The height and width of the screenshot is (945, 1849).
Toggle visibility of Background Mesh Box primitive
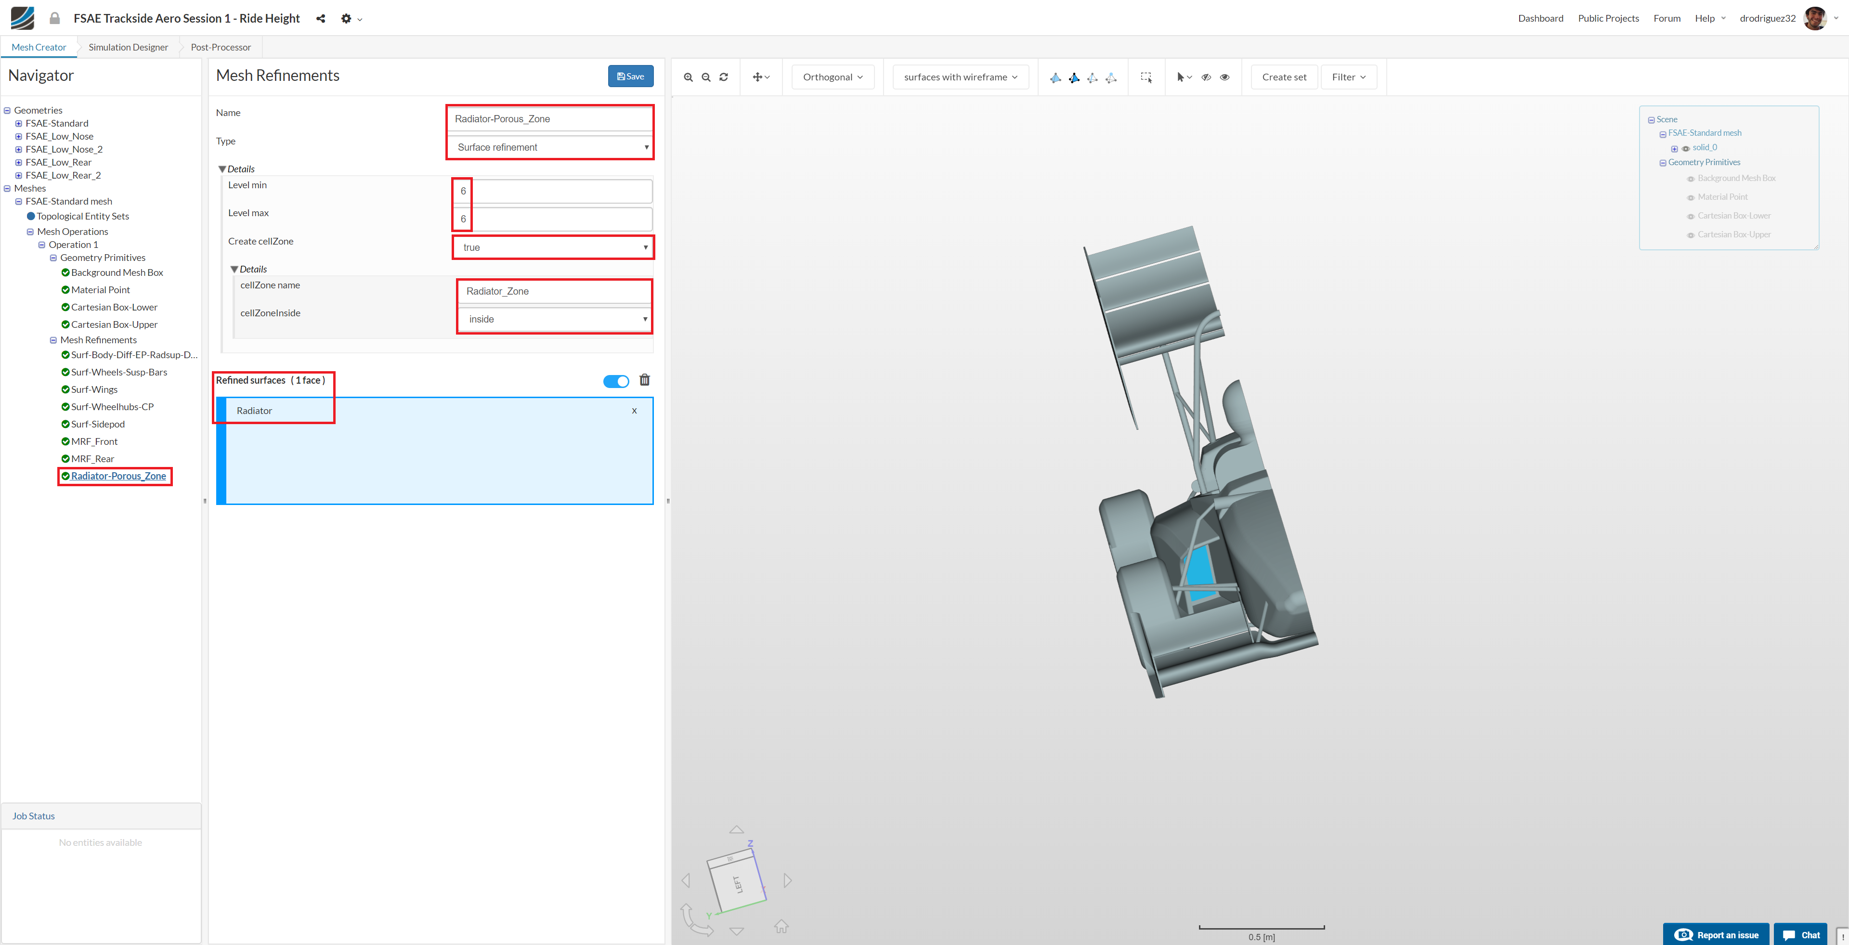pyautogui.click(x=1691, y=179)
